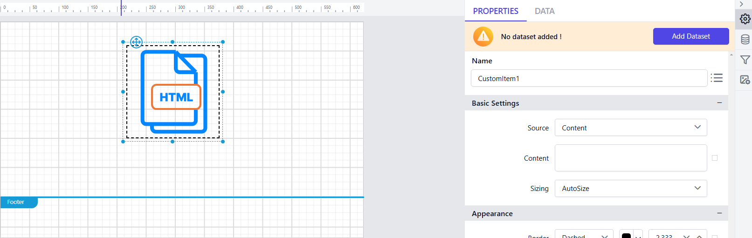This screenshot has height=238, width=752.
Task: Open the border color picker dropdown arrow
Action: (638, 236)
